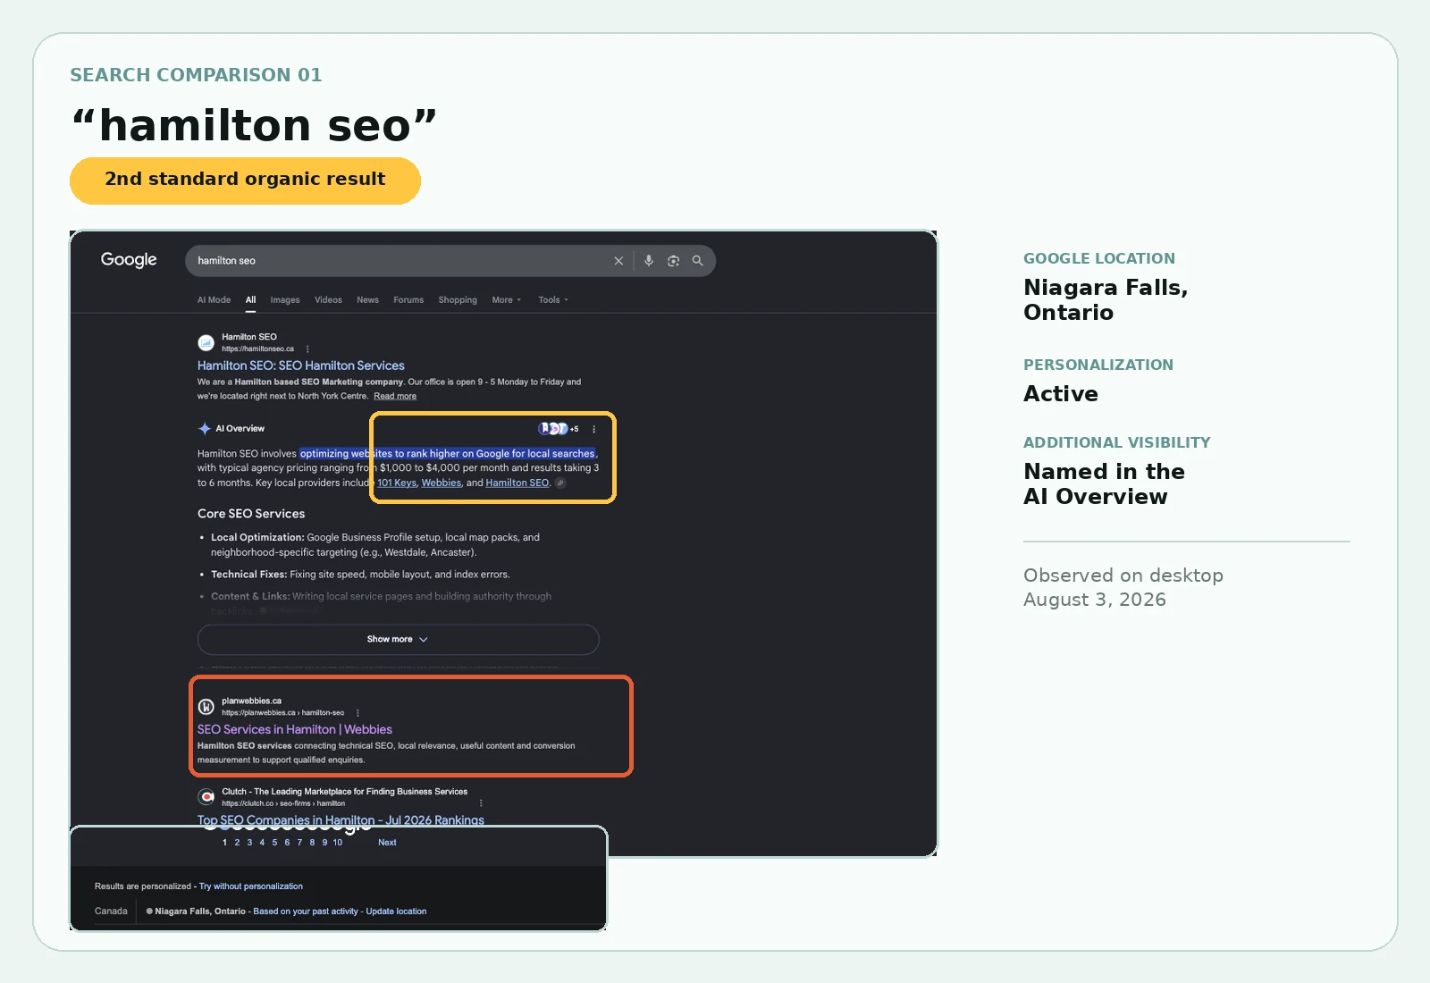Expand the More search filters dropdown
This screenshot has height=983, width=1430.
pyautogui.click(x=506, y=300)
